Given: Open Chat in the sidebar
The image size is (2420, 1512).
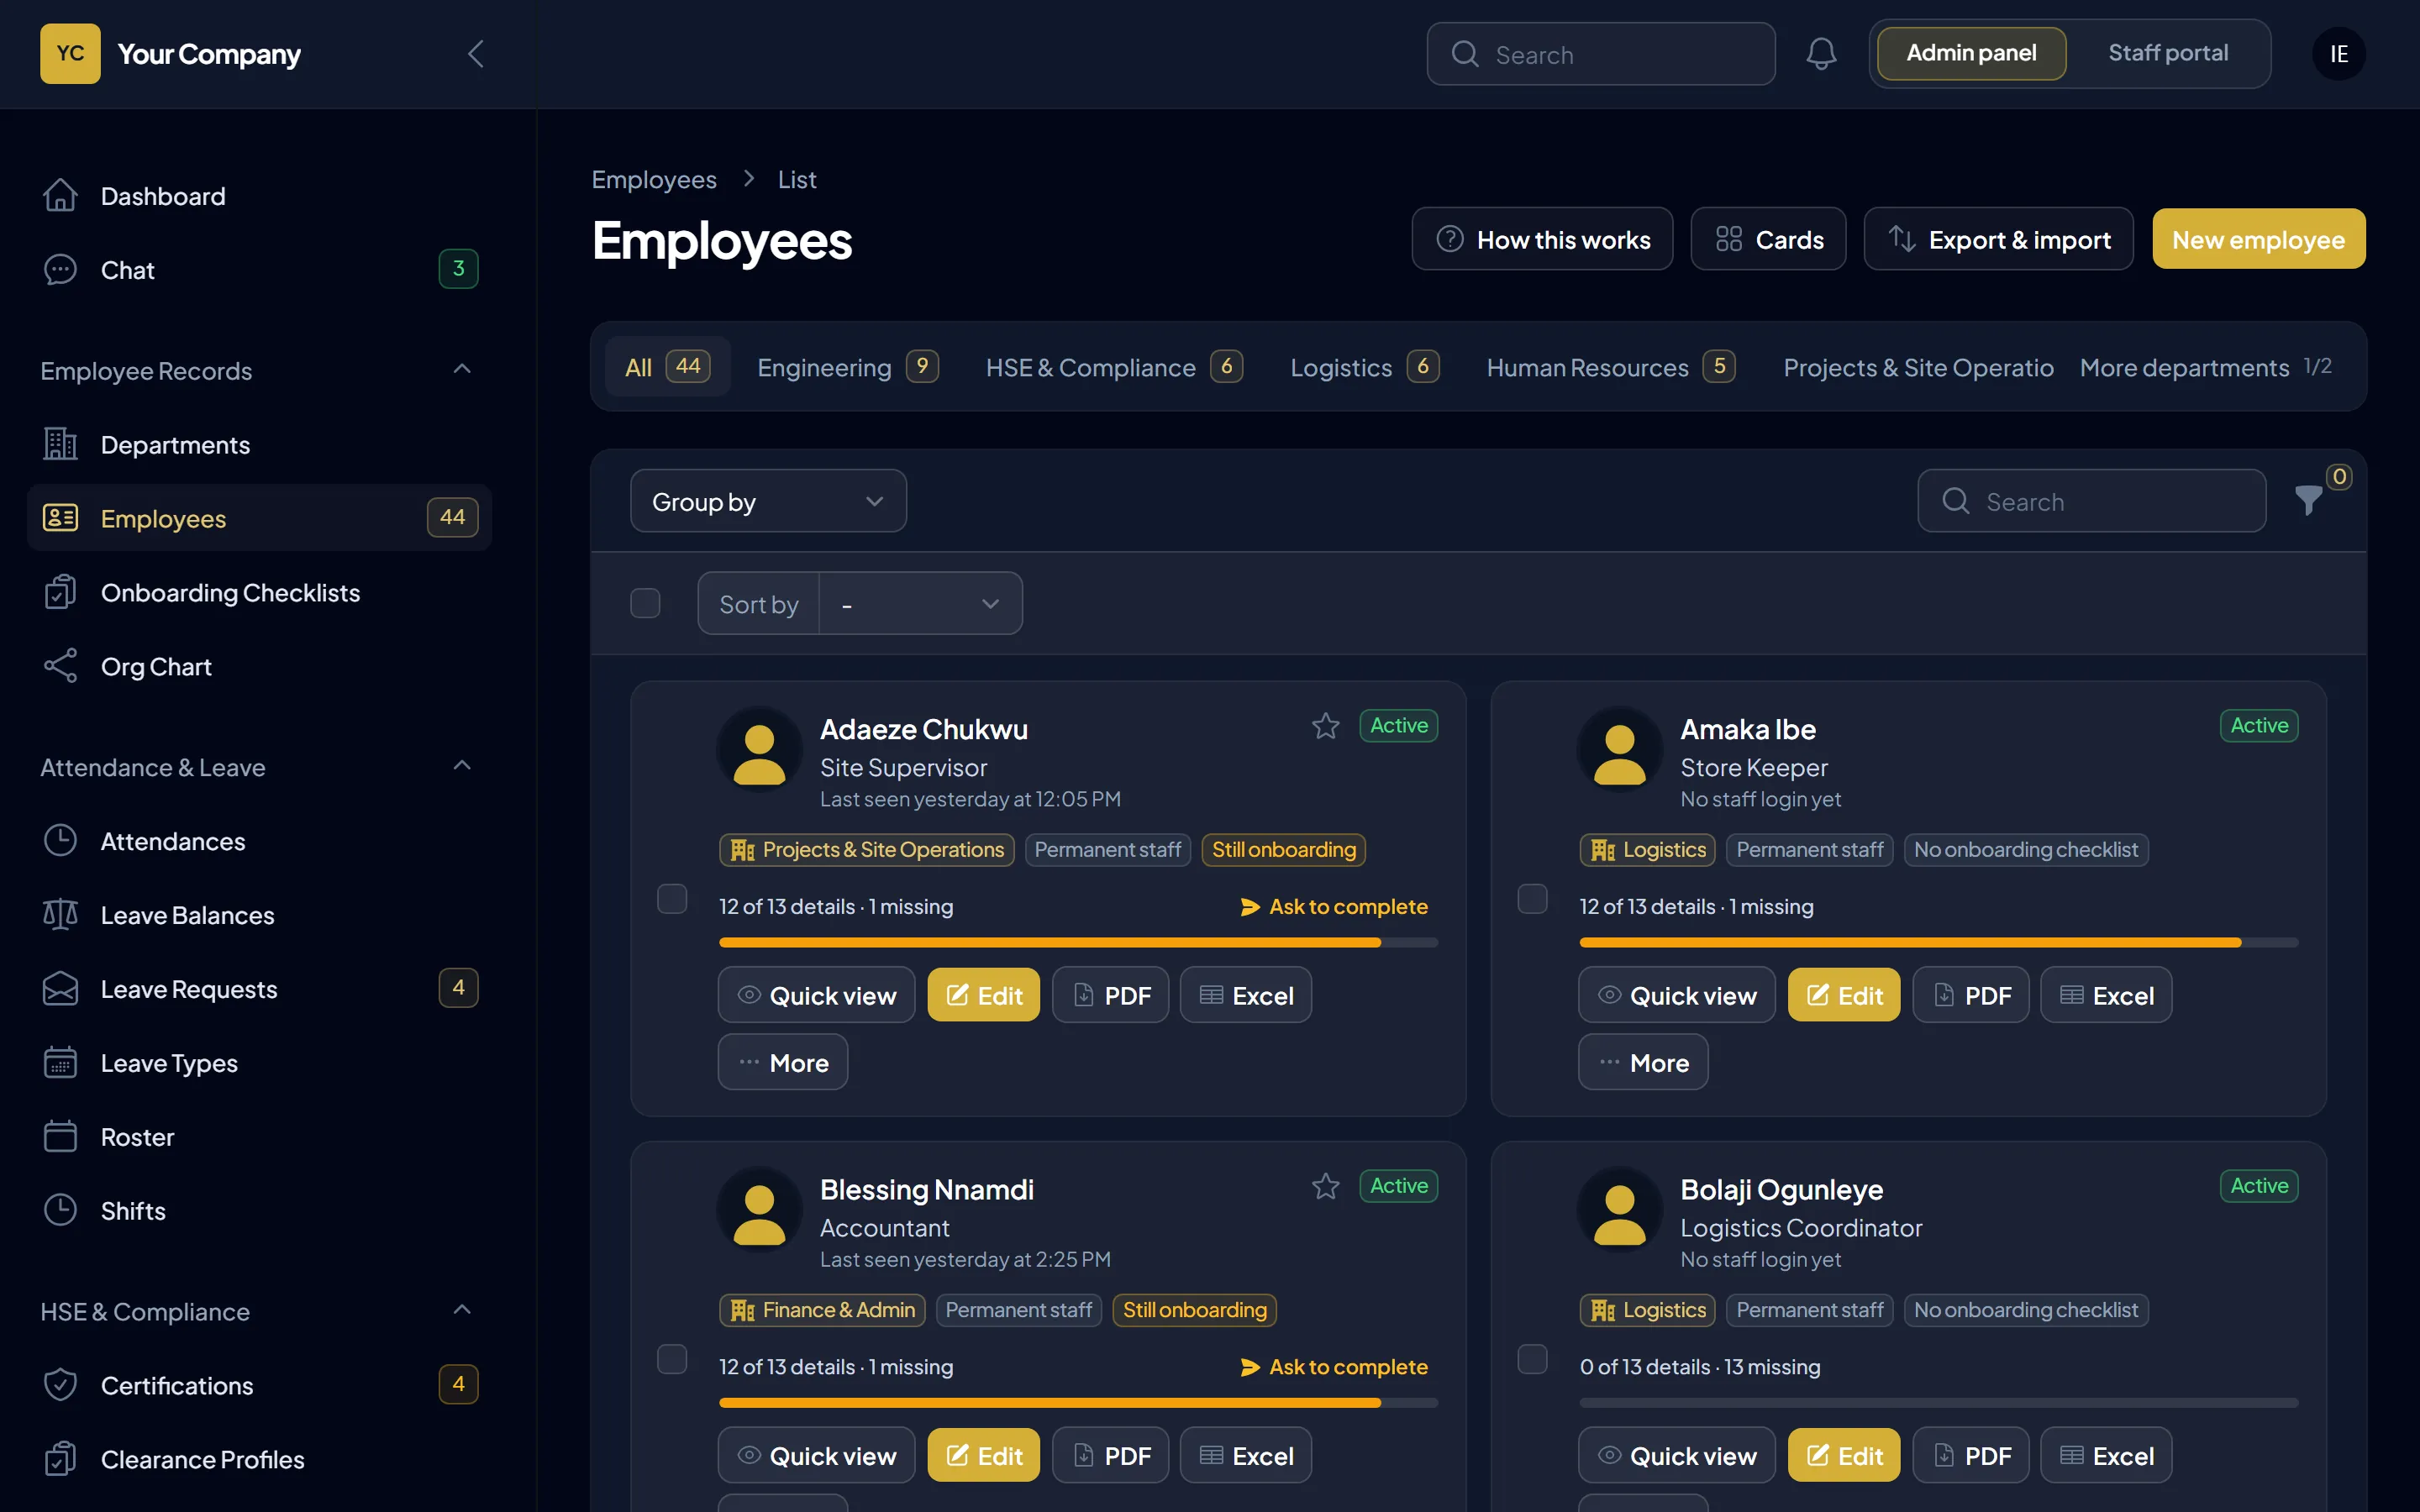Looking at the screenshot, I should click(x=260, y=270).
